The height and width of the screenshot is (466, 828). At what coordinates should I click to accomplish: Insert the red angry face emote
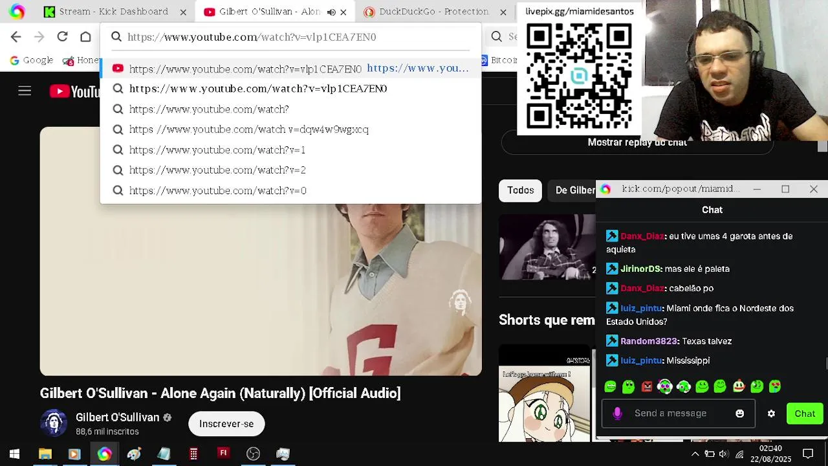(x=647, y=386)
